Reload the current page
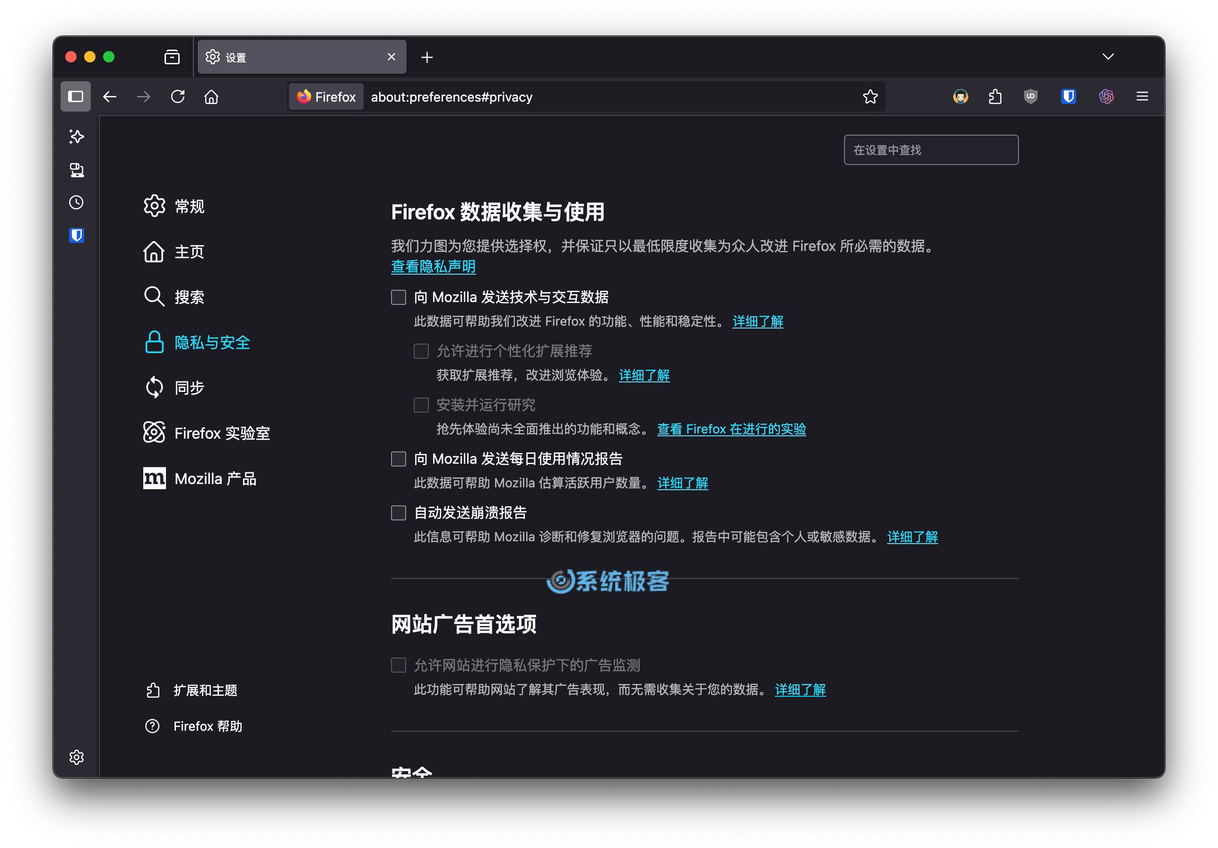Viewport: 1218px width, 848px height. [178, 96]
